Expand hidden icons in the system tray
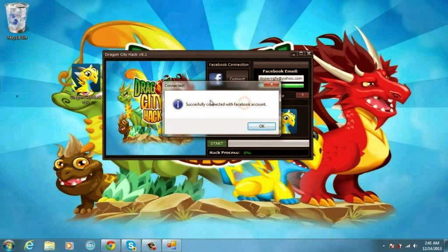The width and height of the screenshot is (448, 252). coord(383,245)
